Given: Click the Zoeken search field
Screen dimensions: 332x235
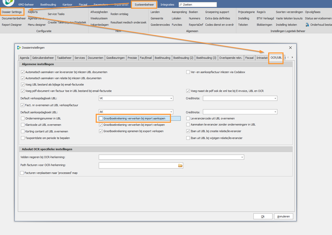Looking at the screenshot, I should coord(198,5).
